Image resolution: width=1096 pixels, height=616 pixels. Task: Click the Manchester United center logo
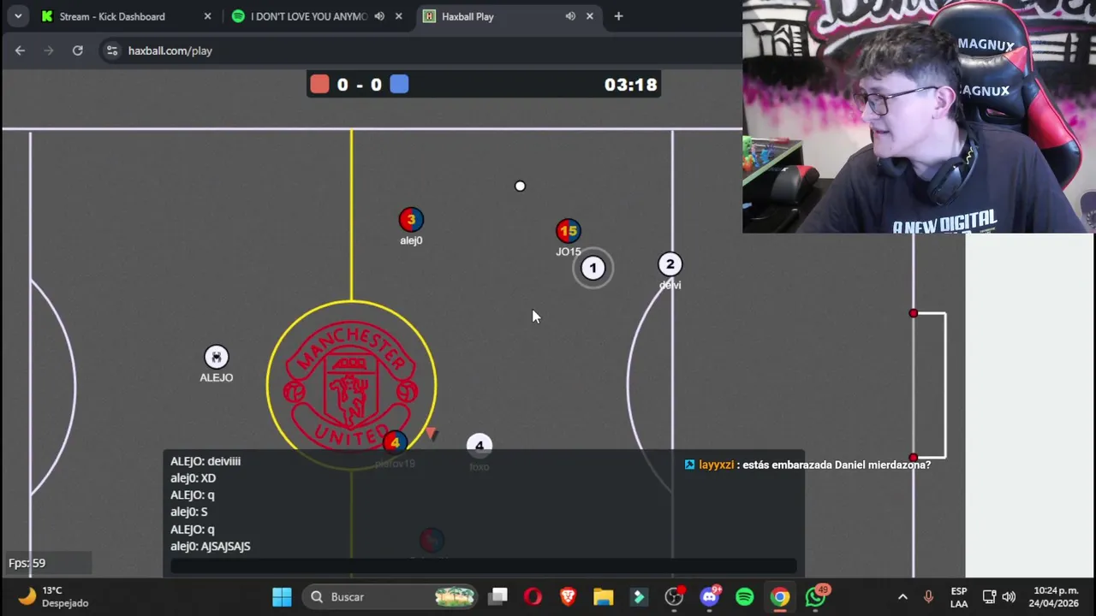pyautogui.click(x=351, y=385)
